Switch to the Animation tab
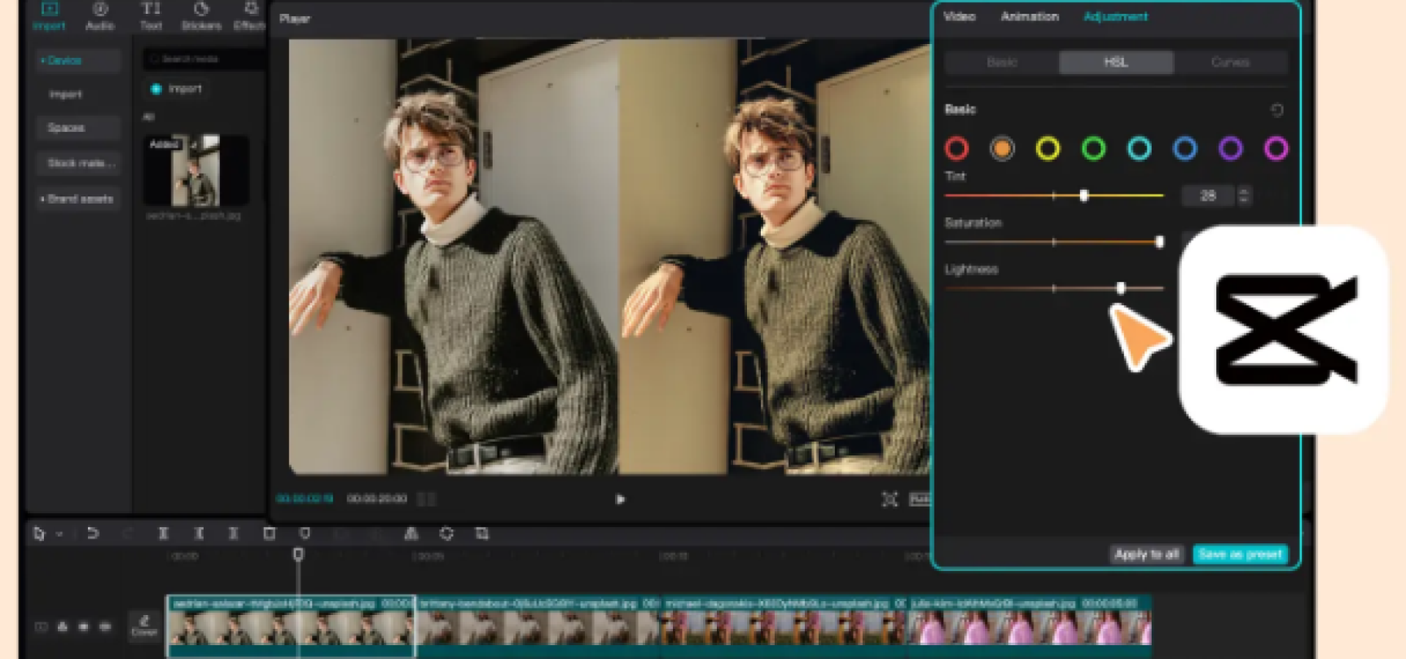Screen dimensions: 1406x659 pos(1029,17)
